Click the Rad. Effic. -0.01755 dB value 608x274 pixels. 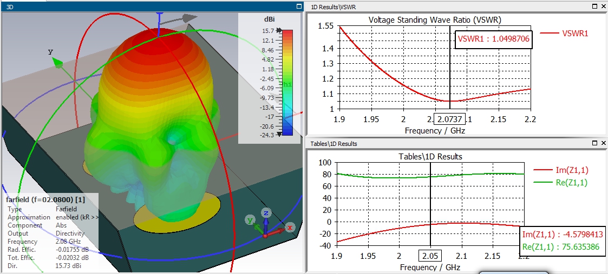click(71, 250)
